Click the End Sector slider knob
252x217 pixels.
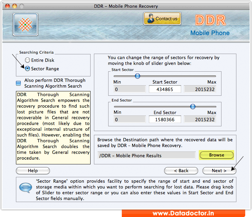click(193, 107)
